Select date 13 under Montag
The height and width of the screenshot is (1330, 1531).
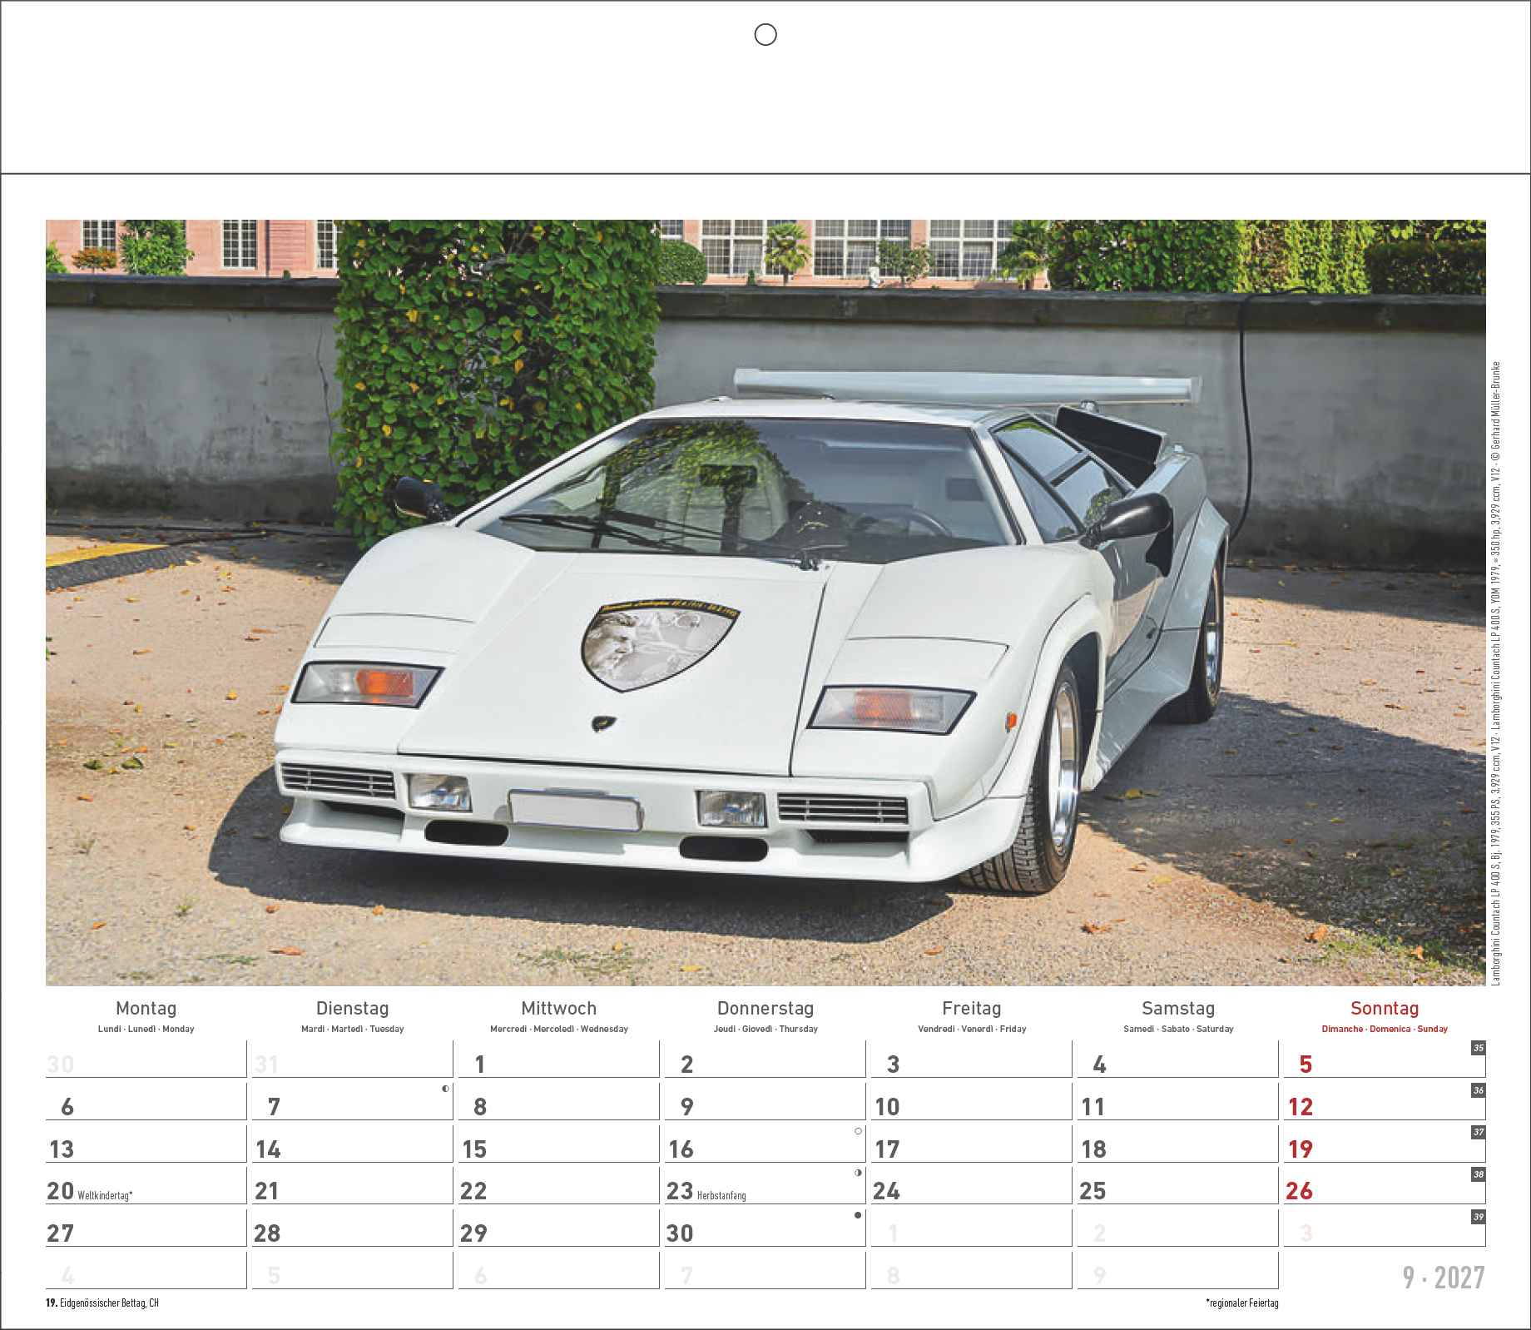pyautogui.click(x=62, y=1149)
